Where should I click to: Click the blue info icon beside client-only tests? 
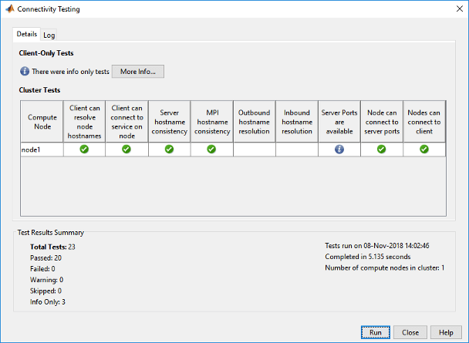coord(25,72)
